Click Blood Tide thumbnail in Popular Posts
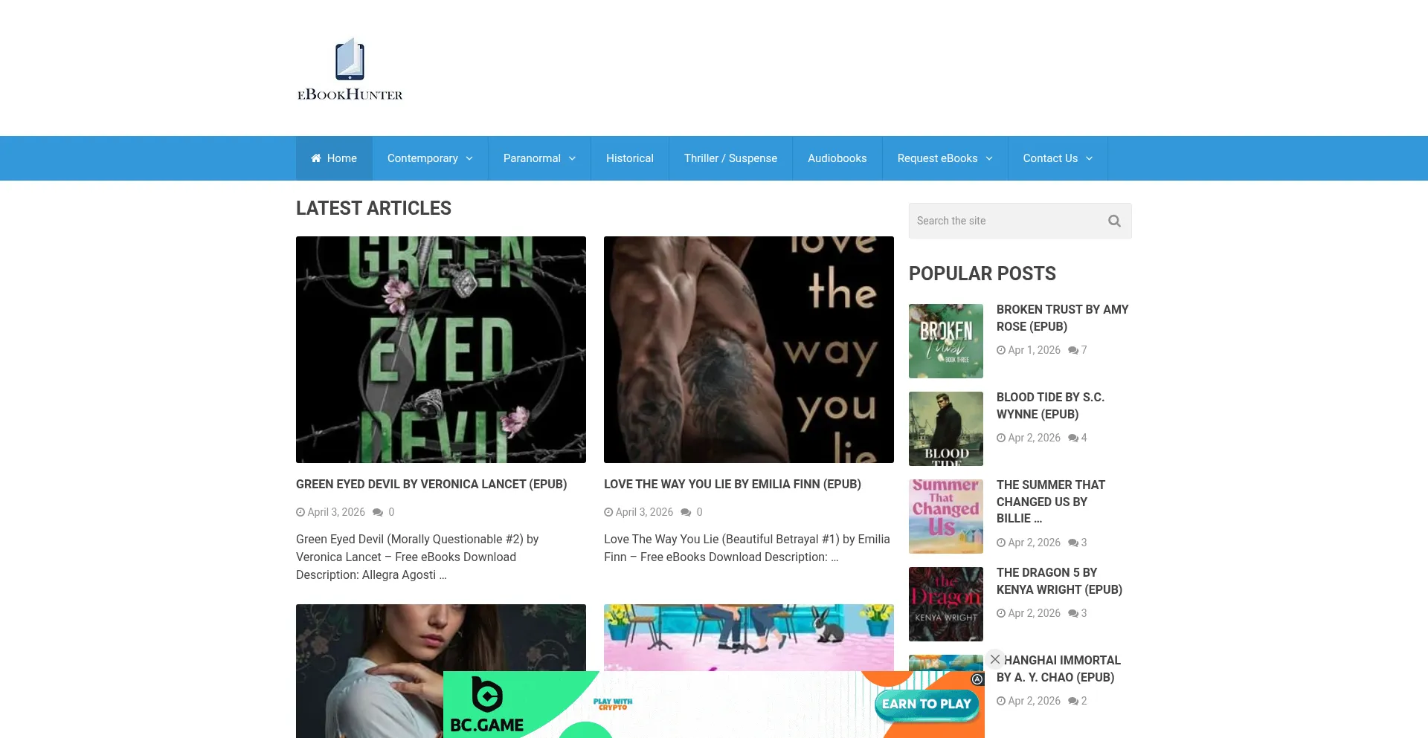This screenshot has height=738, width=1428. point(946,429)
